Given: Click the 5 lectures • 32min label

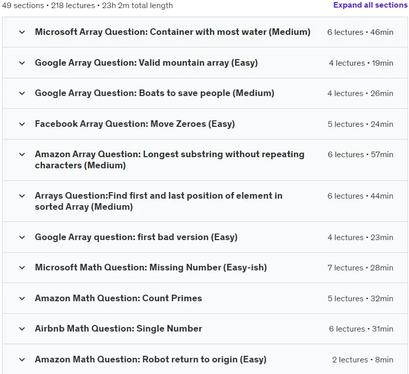Looking at the screenshot, I should [x=360, y=298].
